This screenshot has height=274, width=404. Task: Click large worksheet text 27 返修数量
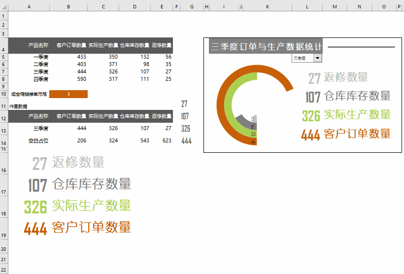click(68, 163)
